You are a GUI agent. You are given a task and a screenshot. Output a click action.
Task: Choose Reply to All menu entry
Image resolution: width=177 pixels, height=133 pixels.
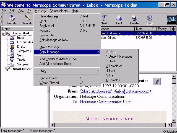pos(67,26)
